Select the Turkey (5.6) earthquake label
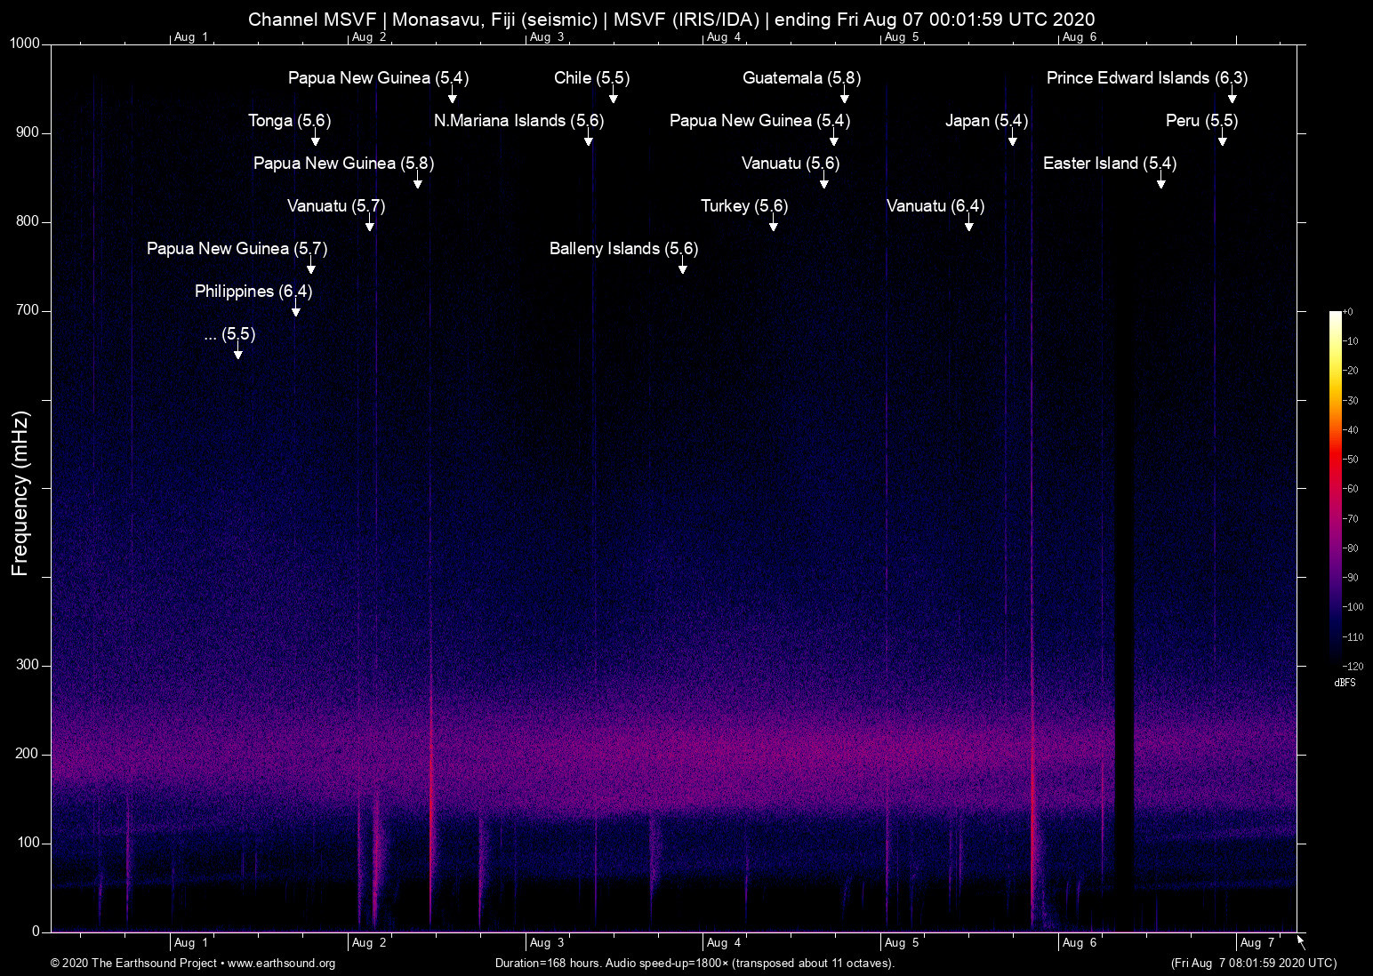Viewport: 1373px width, 976px height. coord(744,206)
